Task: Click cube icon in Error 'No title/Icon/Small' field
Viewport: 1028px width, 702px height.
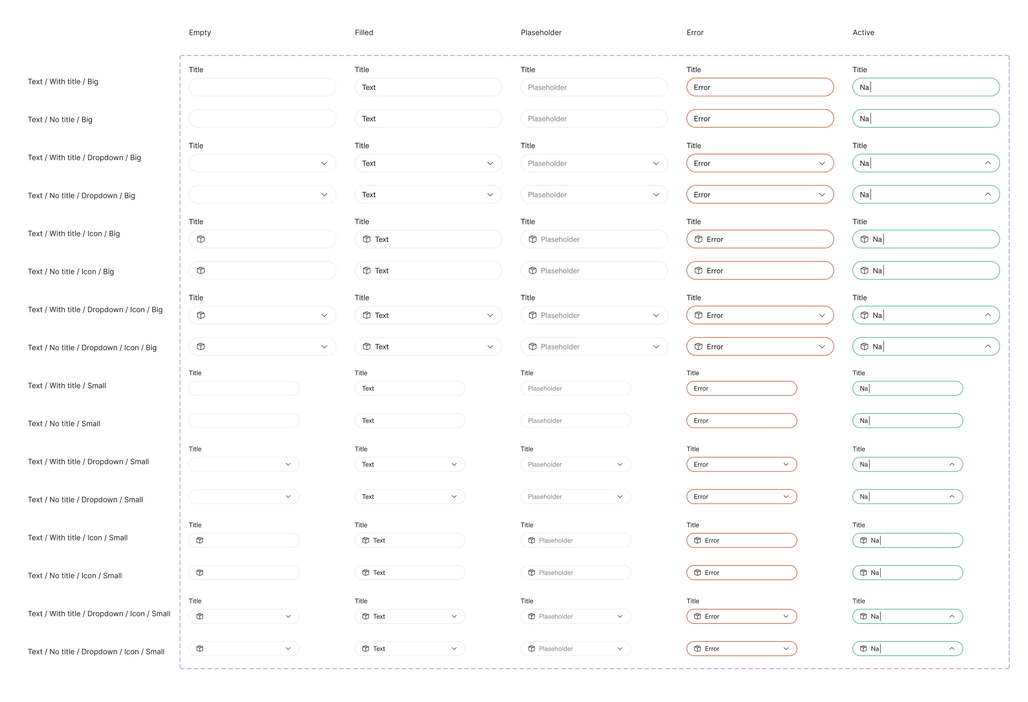Action: pyautogui.click(x=698, y=572)
